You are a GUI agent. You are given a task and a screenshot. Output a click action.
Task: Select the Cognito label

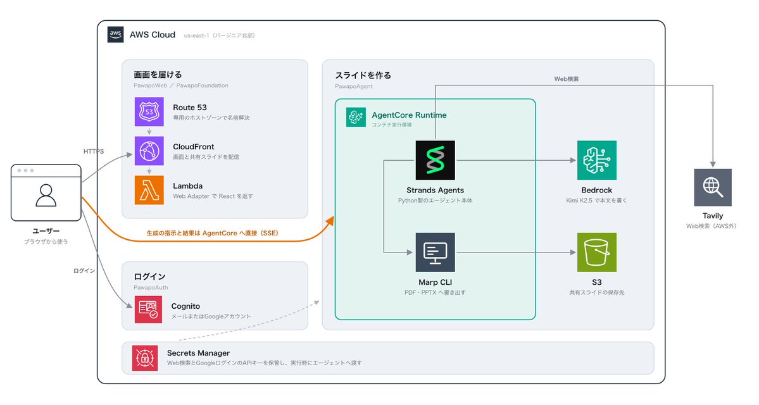click(185, 306)
